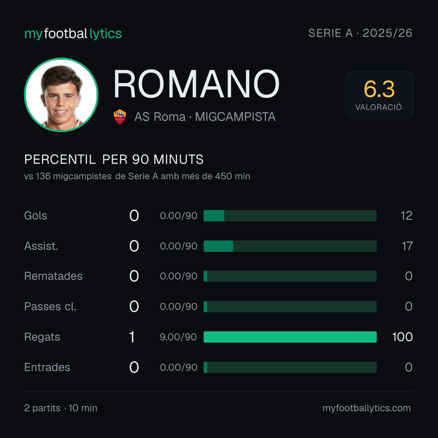Image resolution: width=438 pixels, height=438 pixels.
Task: Open the myfootballytics.com link
Action: coord(367,408)
